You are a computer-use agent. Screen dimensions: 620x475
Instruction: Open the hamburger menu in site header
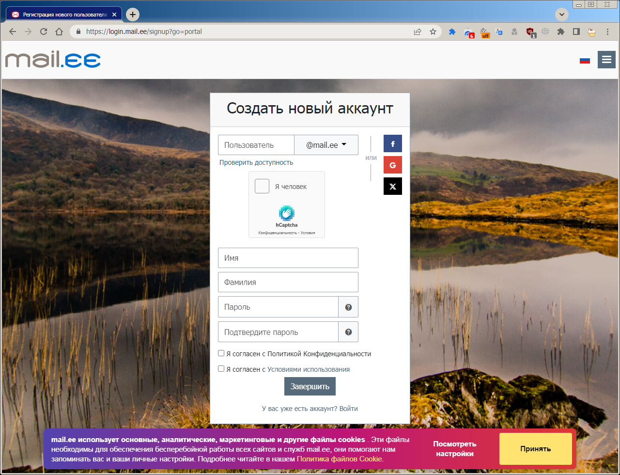click(x=606, y=60)
